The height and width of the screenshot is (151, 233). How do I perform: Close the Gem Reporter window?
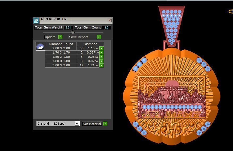click(x=109, y=21)
